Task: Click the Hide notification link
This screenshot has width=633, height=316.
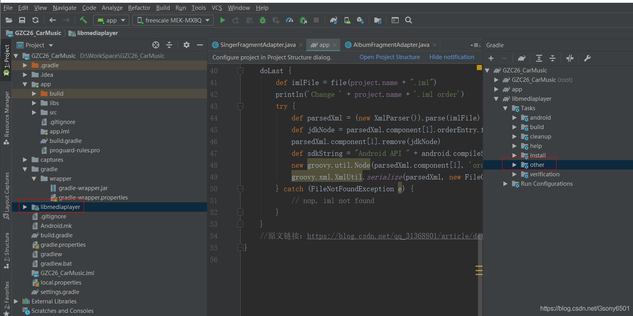Action: pos(452,57)
